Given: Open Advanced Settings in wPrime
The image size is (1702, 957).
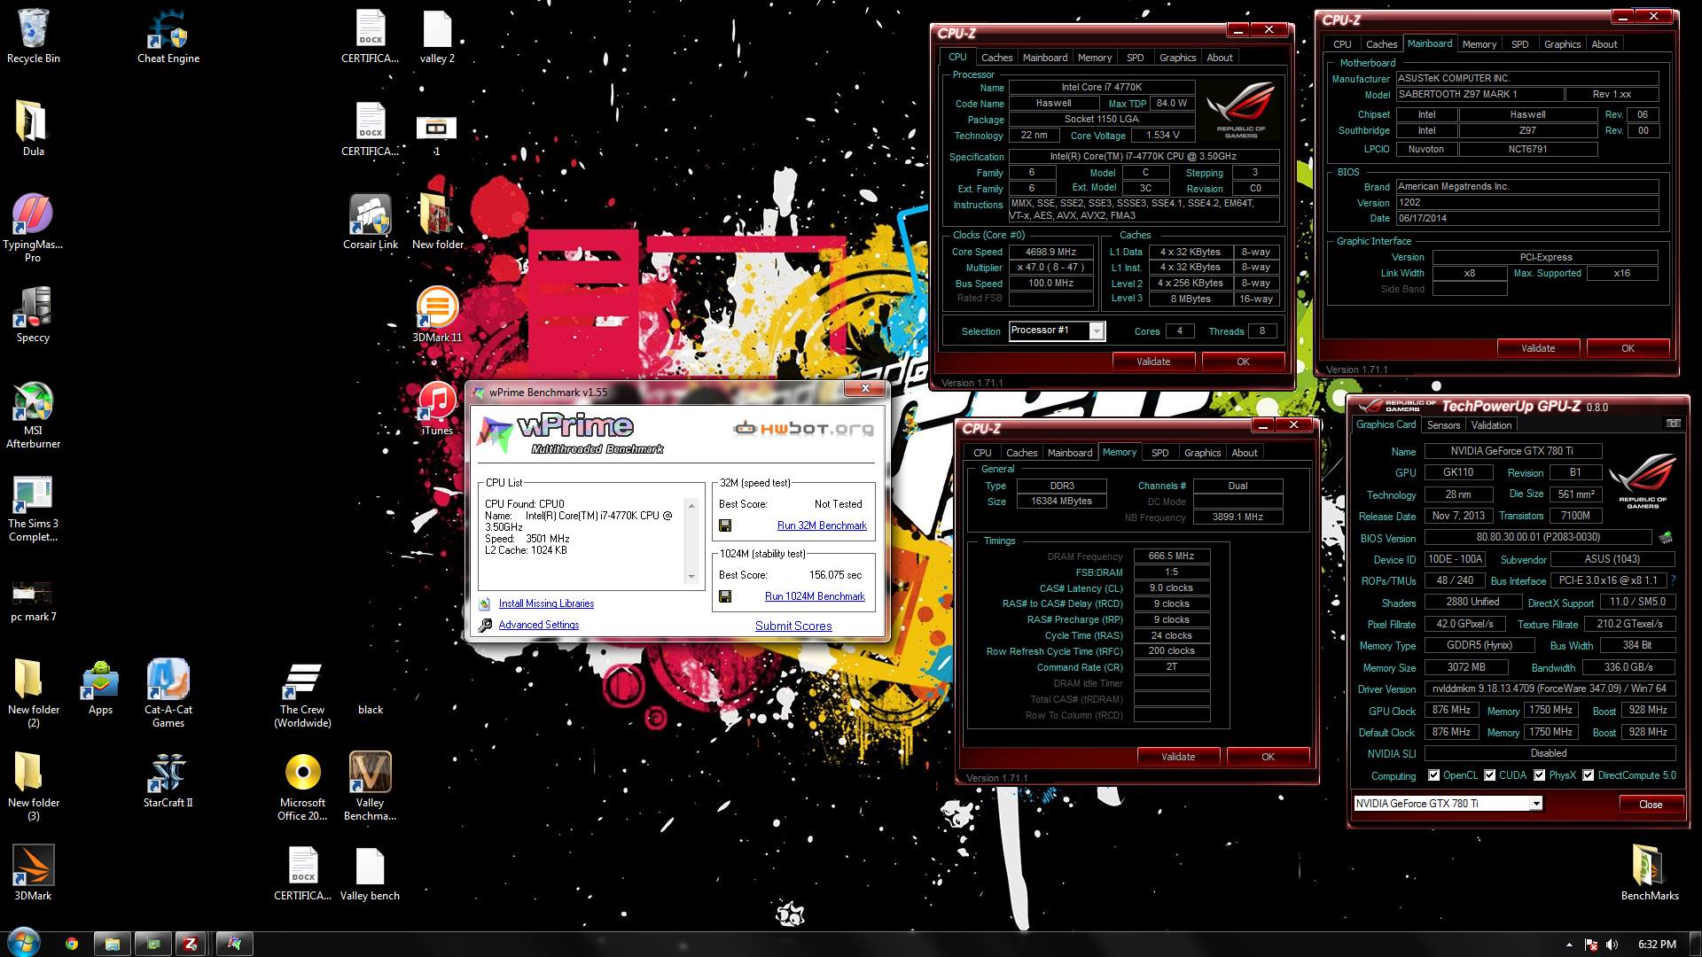Looking at the screenshot, I should point(538,625).
